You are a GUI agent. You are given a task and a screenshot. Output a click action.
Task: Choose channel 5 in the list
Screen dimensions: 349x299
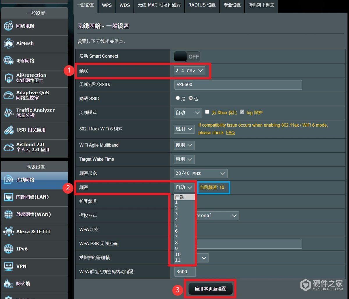[184, 226]
